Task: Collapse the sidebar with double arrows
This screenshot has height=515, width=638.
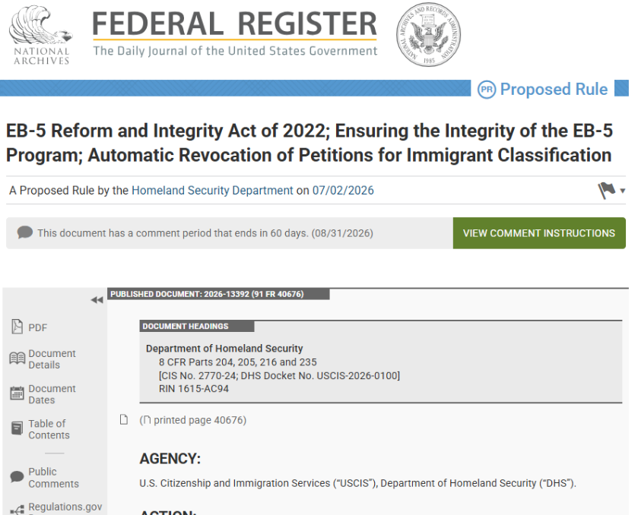Action: pyautogui.click(x=97, y=300)
